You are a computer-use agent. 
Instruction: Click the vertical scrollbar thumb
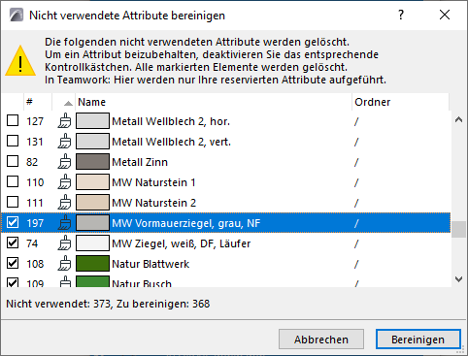pyautogui.click(x=458, y=230)
